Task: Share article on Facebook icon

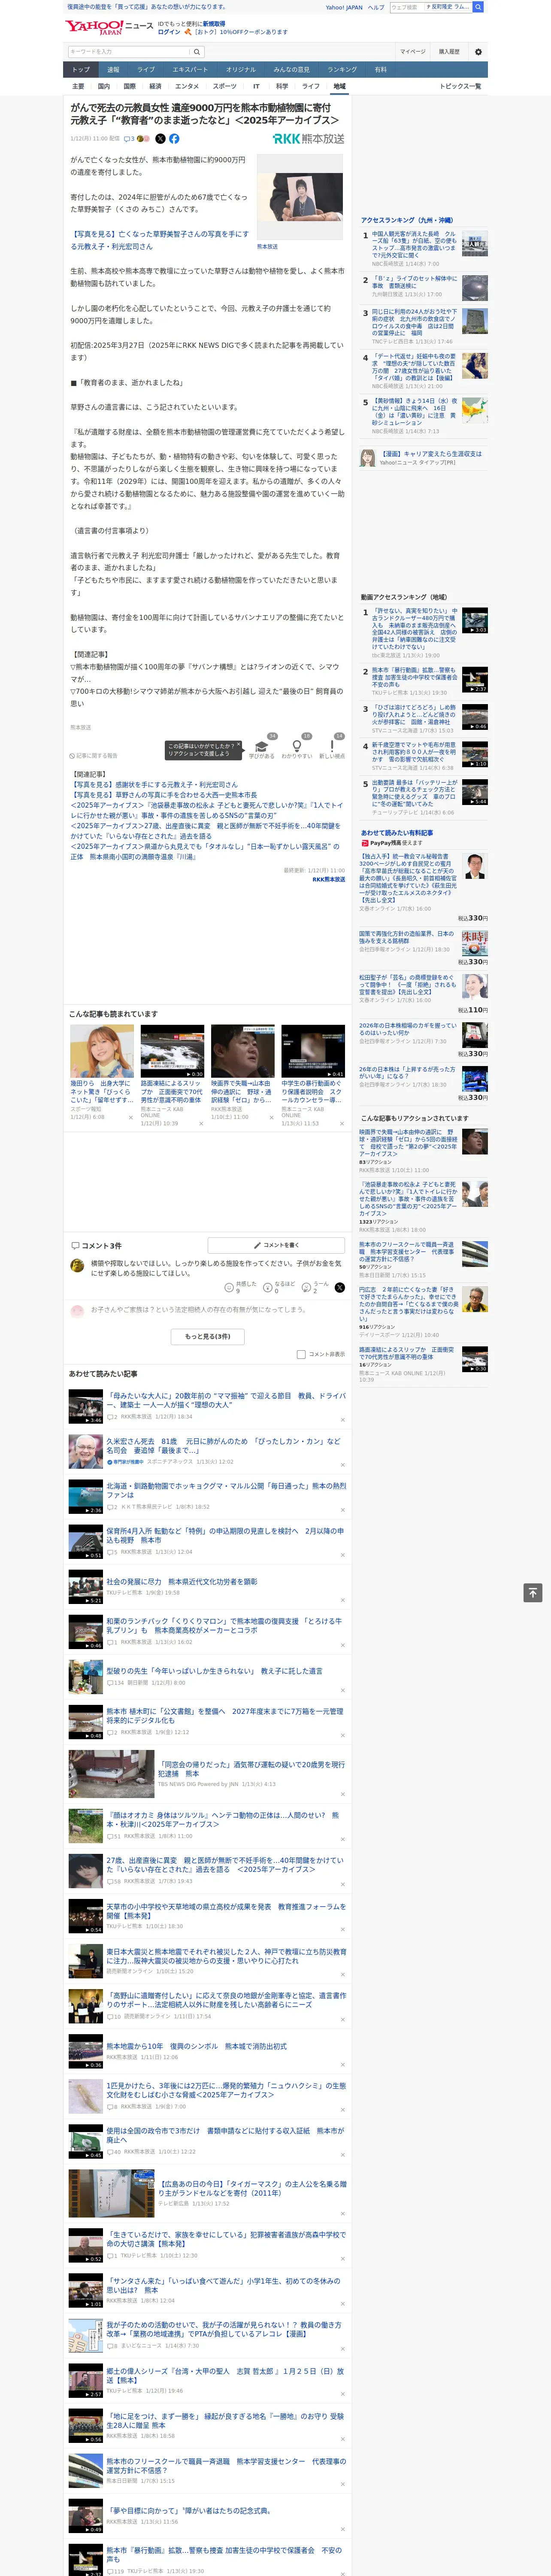Action: click(174, 139)
